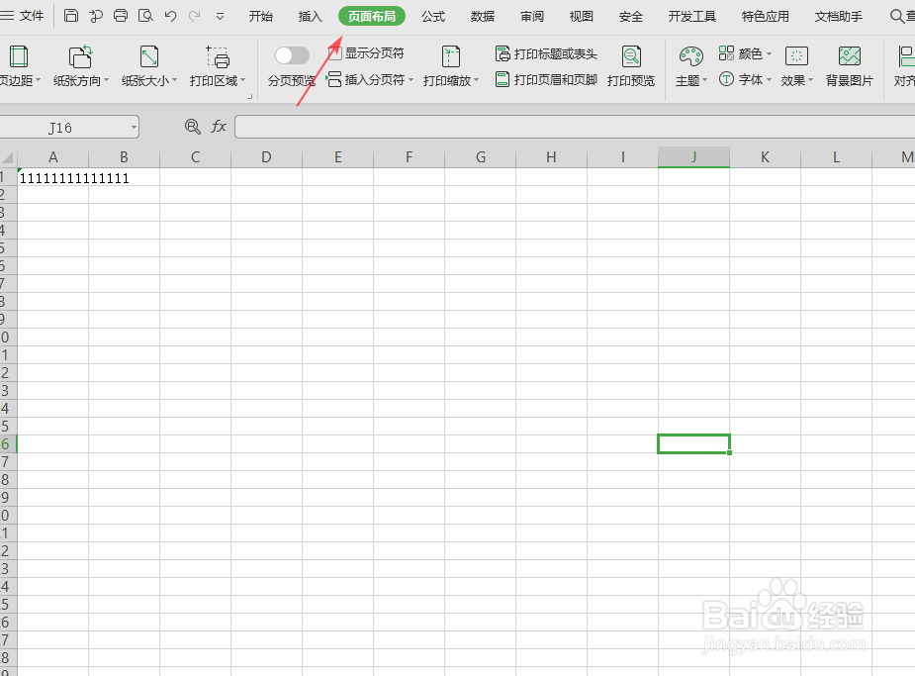Click the zoom magnifier icon beside formula bar
Viewport: 915px width, 676px height.
point(193,126)
